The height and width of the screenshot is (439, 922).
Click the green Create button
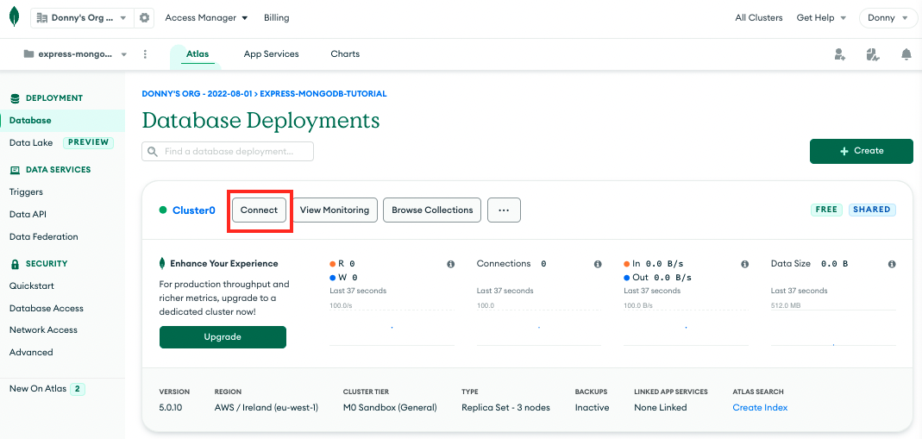tap(862, 151)
